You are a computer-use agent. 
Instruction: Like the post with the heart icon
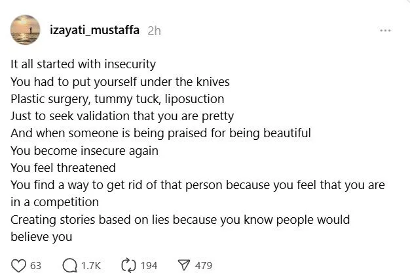(18, 266)
